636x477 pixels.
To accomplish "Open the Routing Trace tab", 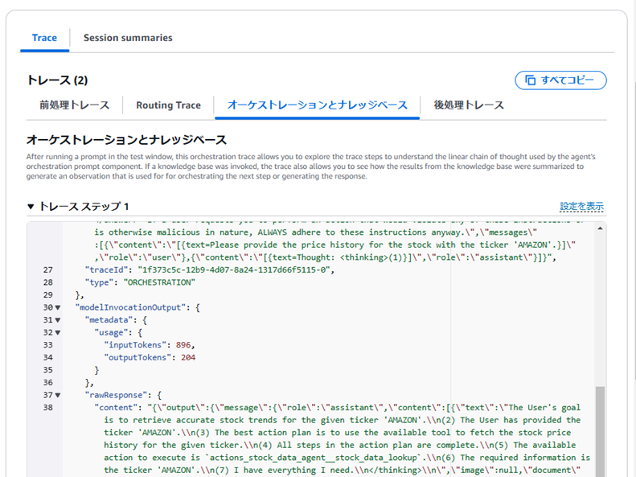I will (x=168, y=105).
